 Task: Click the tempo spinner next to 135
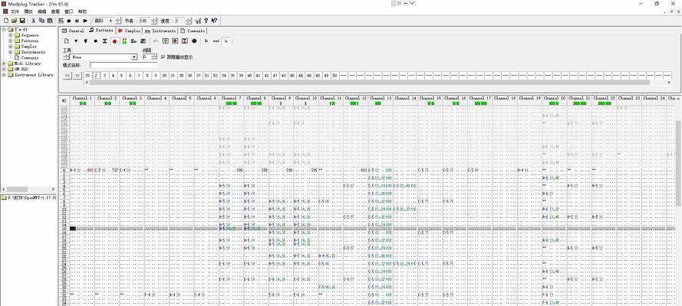point(154,21)
